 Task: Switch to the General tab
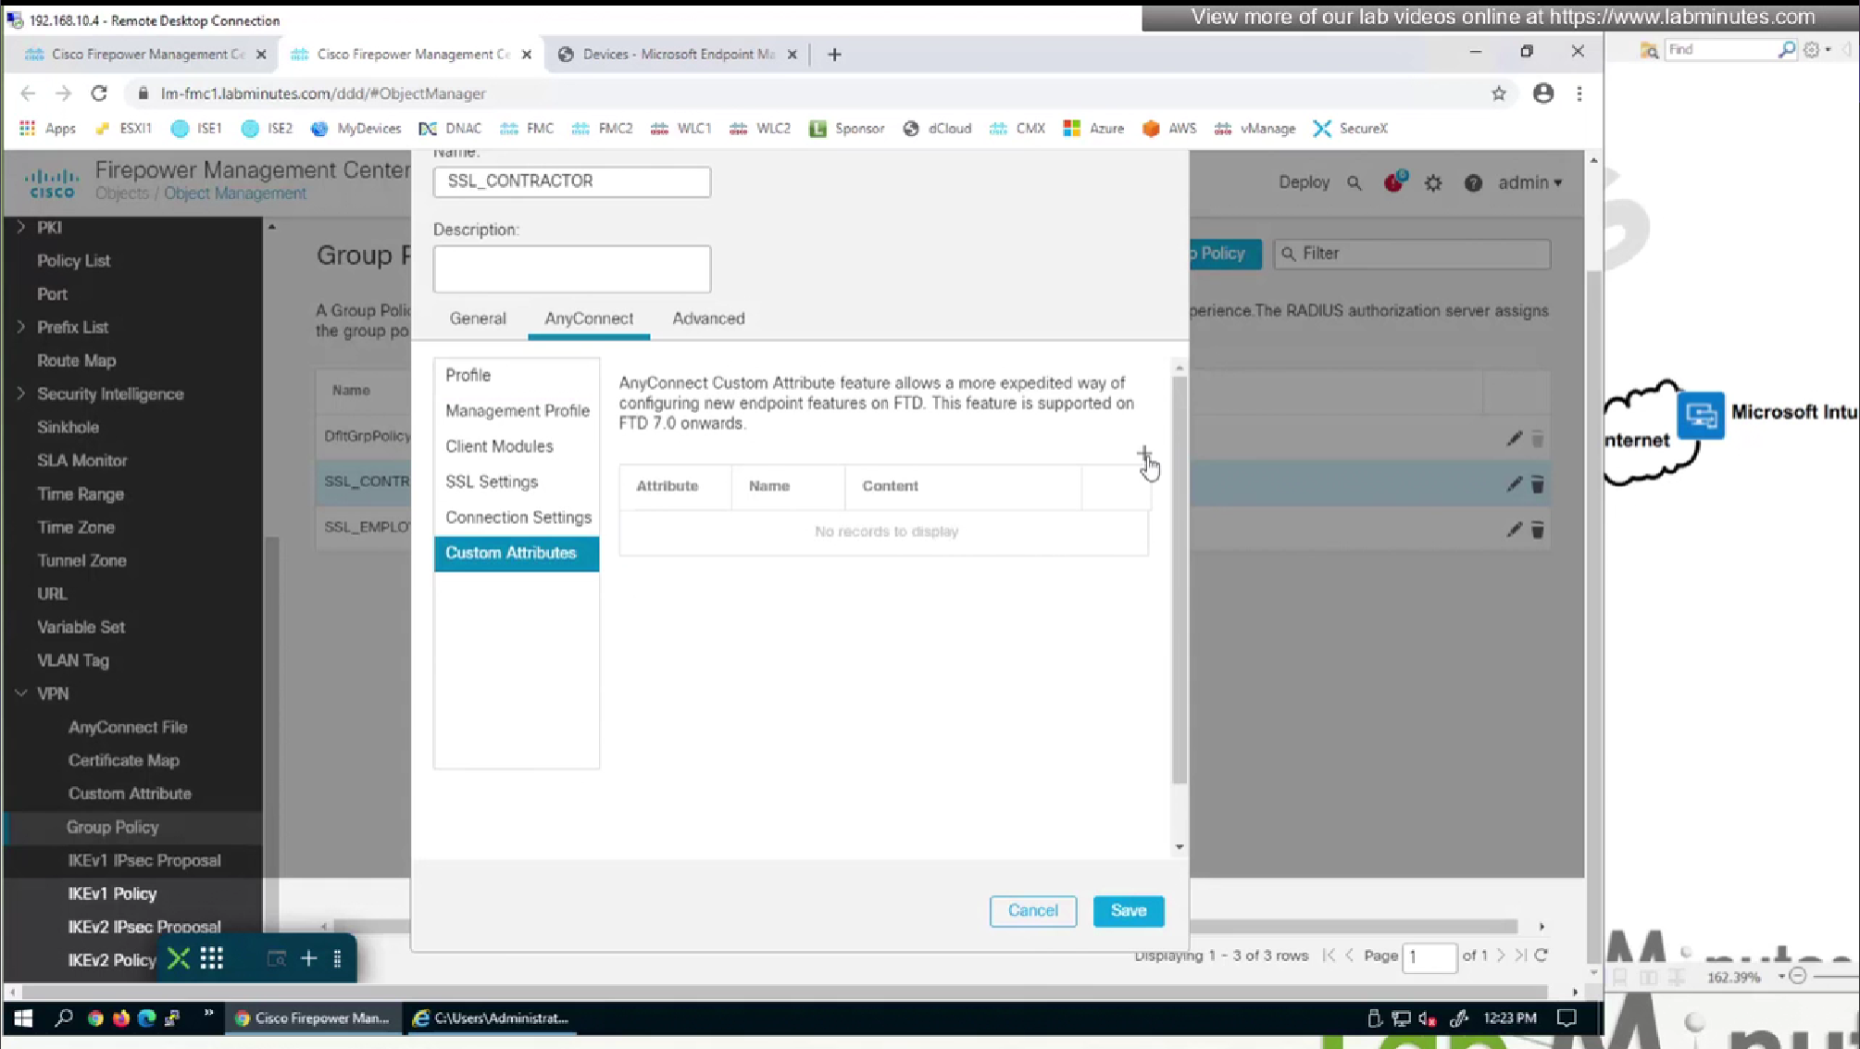click(478, 318)
